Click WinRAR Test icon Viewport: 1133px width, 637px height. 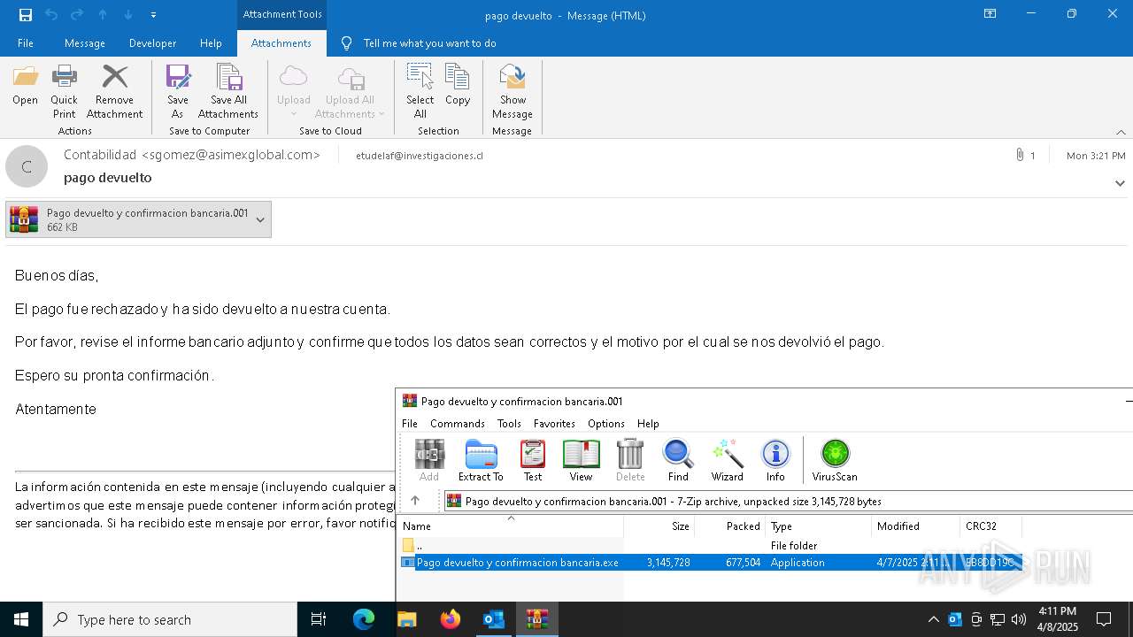coord(533,460)
